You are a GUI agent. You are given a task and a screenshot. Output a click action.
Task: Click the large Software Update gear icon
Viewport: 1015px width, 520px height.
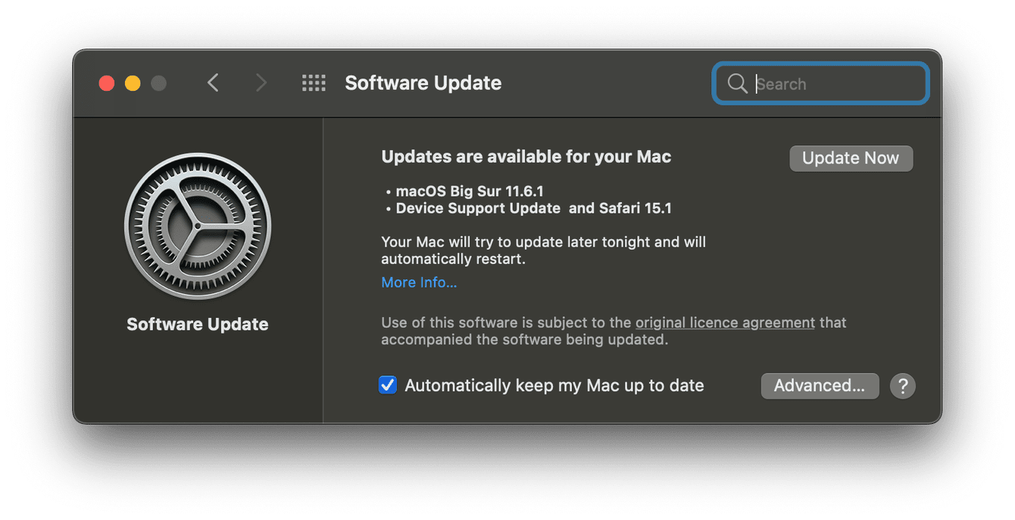pos(198,226)
